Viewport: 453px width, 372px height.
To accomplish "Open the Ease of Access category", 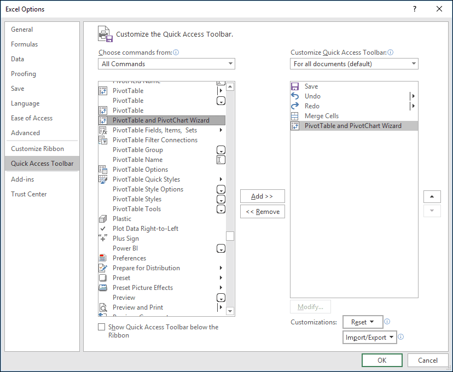I will coord(42,118).
